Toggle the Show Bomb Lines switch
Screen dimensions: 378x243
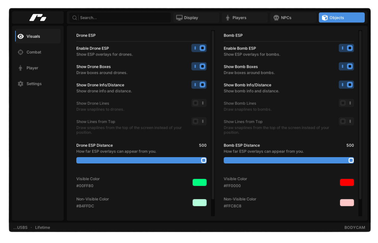pyautogui.click(x=346, y=103)
